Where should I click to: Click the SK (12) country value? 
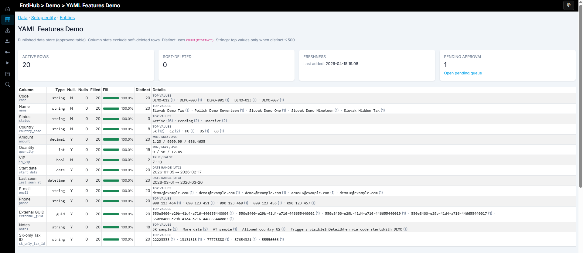[158, 131]
